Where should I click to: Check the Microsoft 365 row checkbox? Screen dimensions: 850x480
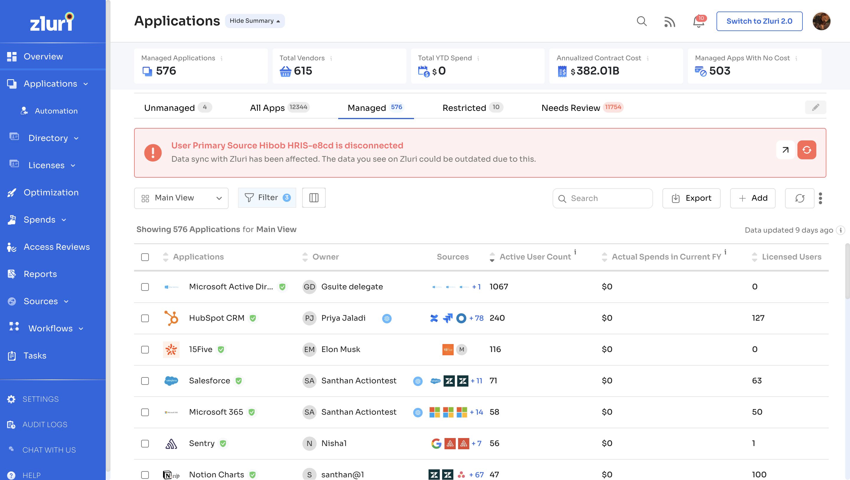point(145,412)
